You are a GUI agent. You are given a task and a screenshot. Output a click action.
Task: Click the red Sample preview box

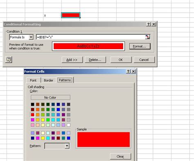[104, 139]
